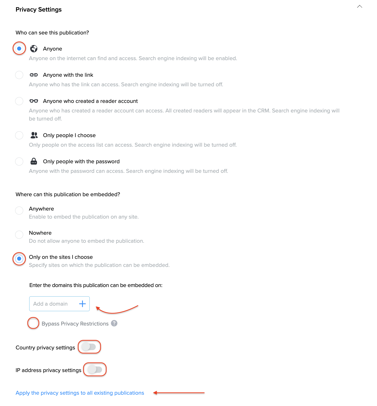Click the padlock password icon
This screenshot has height=406, width=377.
tap(34, 161)
